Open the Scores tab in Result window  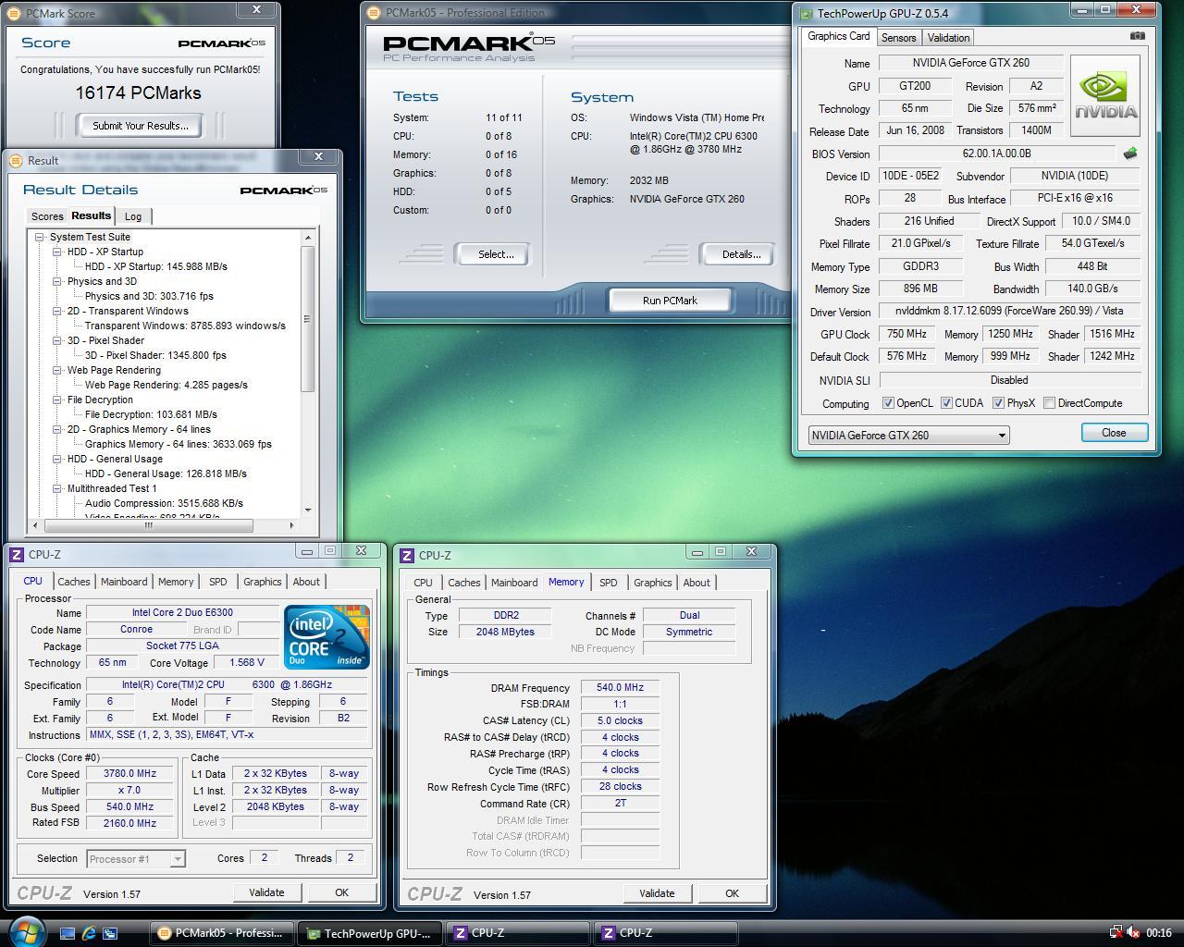(47, 216)
